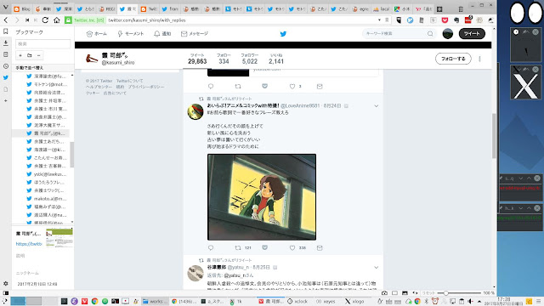This screenshot has width=544, height=306.
Task: Capture page with camera icon in status bar
Action: click(x=384, y=293)
